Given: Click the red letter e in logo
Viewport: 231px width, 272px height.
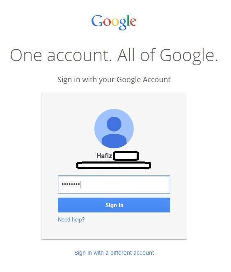Looking at the screenshot, I should [133, 22].
